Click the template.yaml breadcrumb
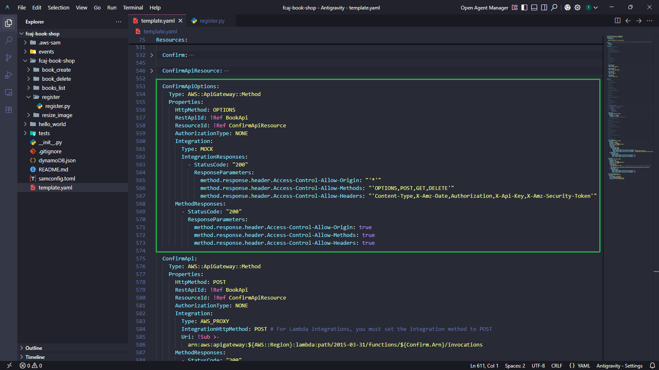 pos(160,31)
